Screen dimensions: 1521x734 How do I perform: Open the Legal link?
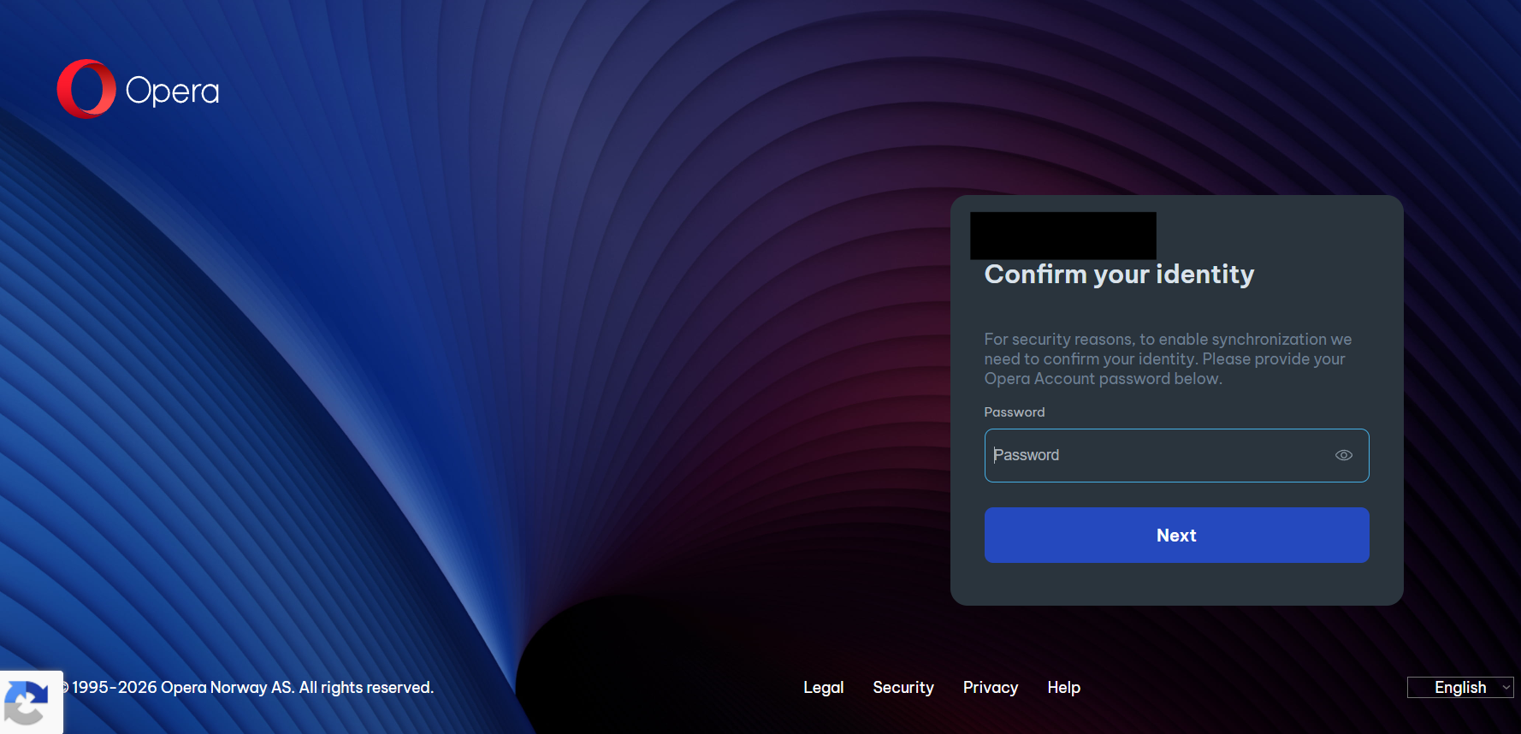coord(823,687)
